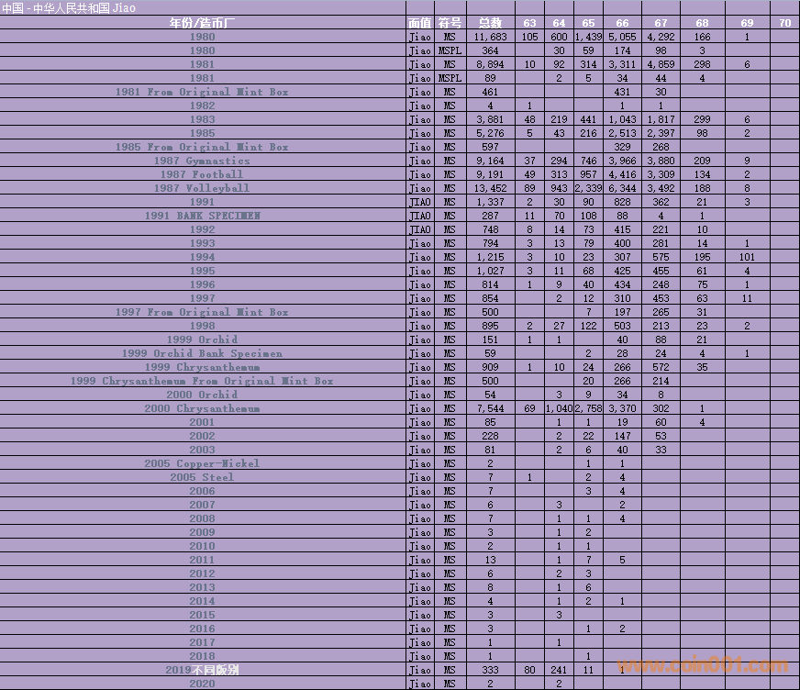
Task: Click the 2019不同版别 row label
Action: click(x=202, y=670)
